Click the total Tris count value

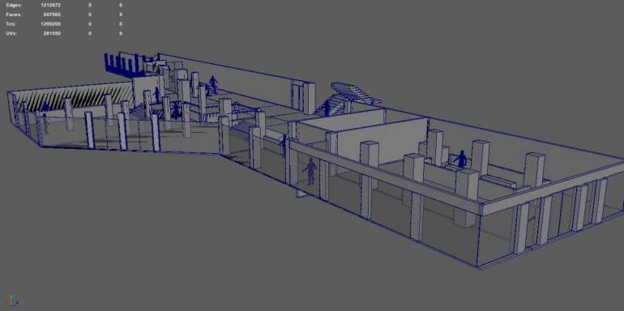tap(51, 24)
